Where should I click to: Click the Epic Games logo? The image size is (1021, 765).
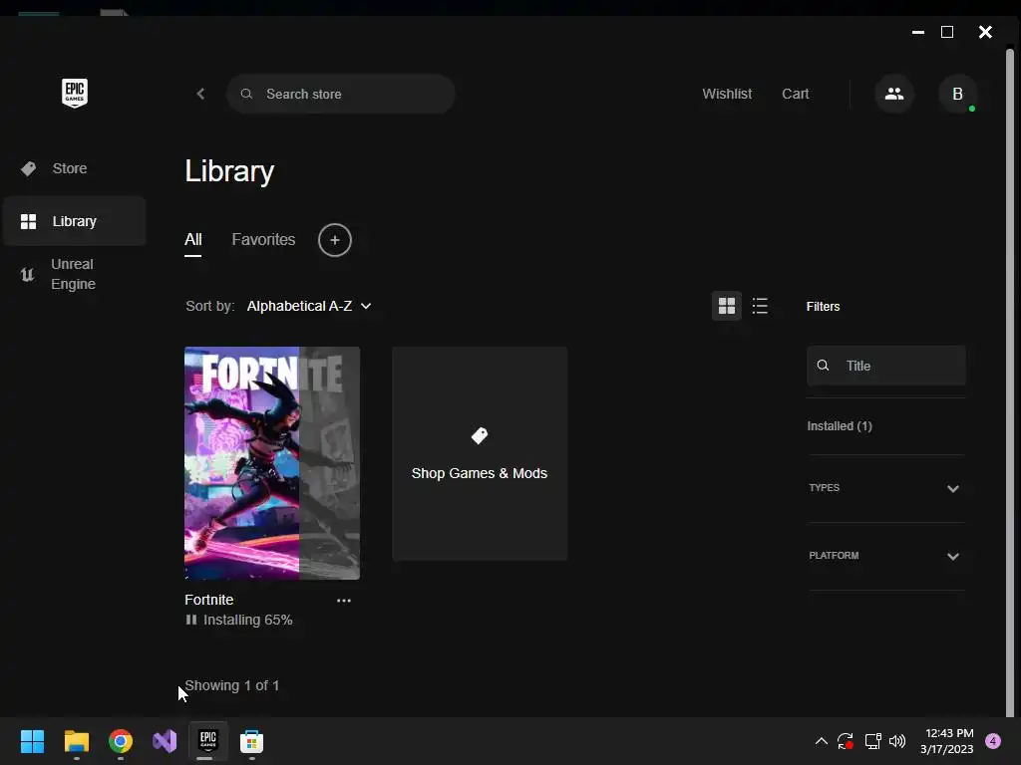coord(75,93)
